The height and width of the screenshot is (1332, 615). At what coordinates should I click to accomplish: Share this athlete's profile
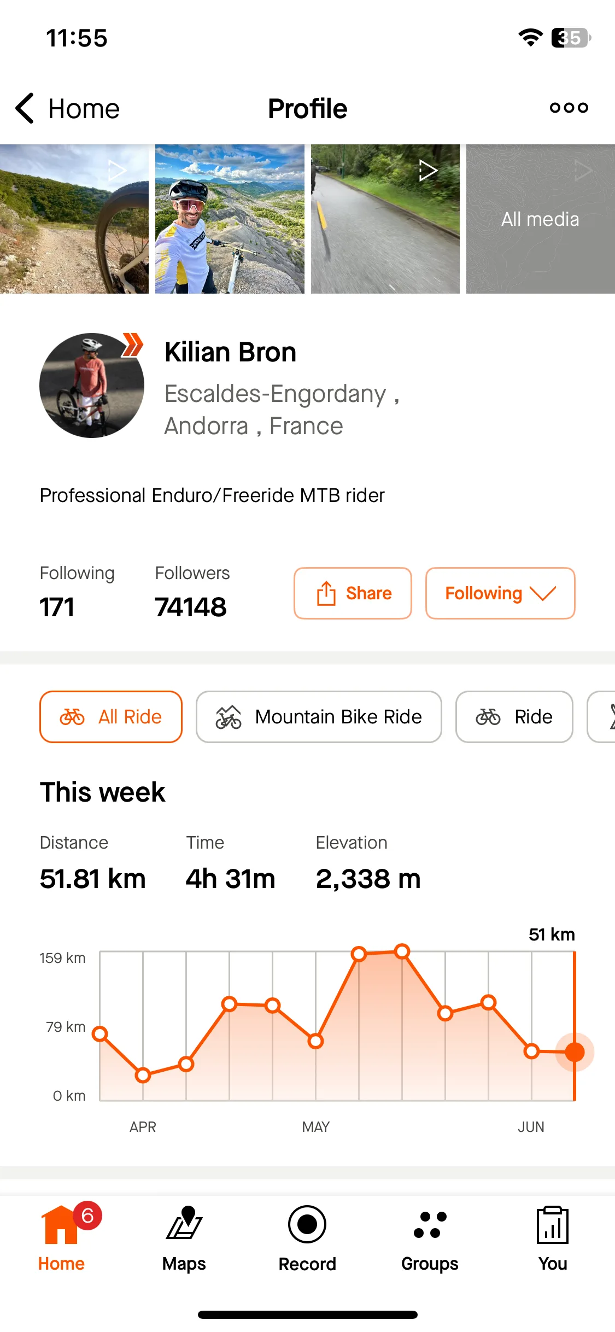click(x=353, y=593)
